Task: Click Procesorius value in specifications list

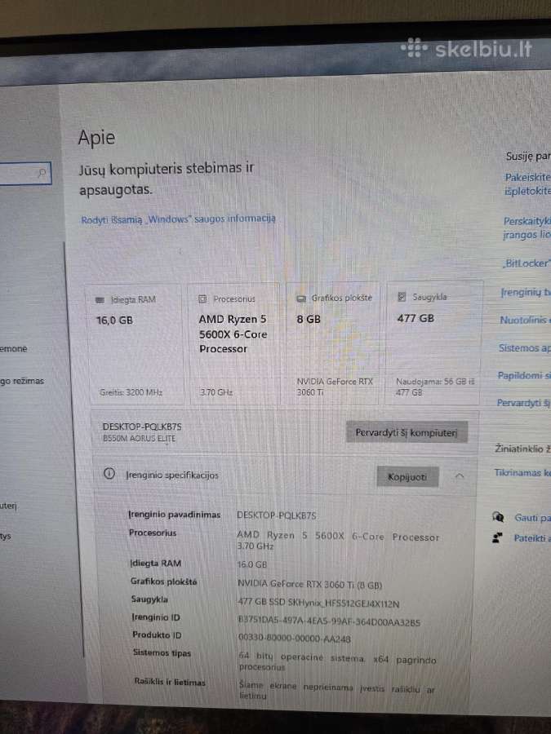Action: [x=338, y=542]
